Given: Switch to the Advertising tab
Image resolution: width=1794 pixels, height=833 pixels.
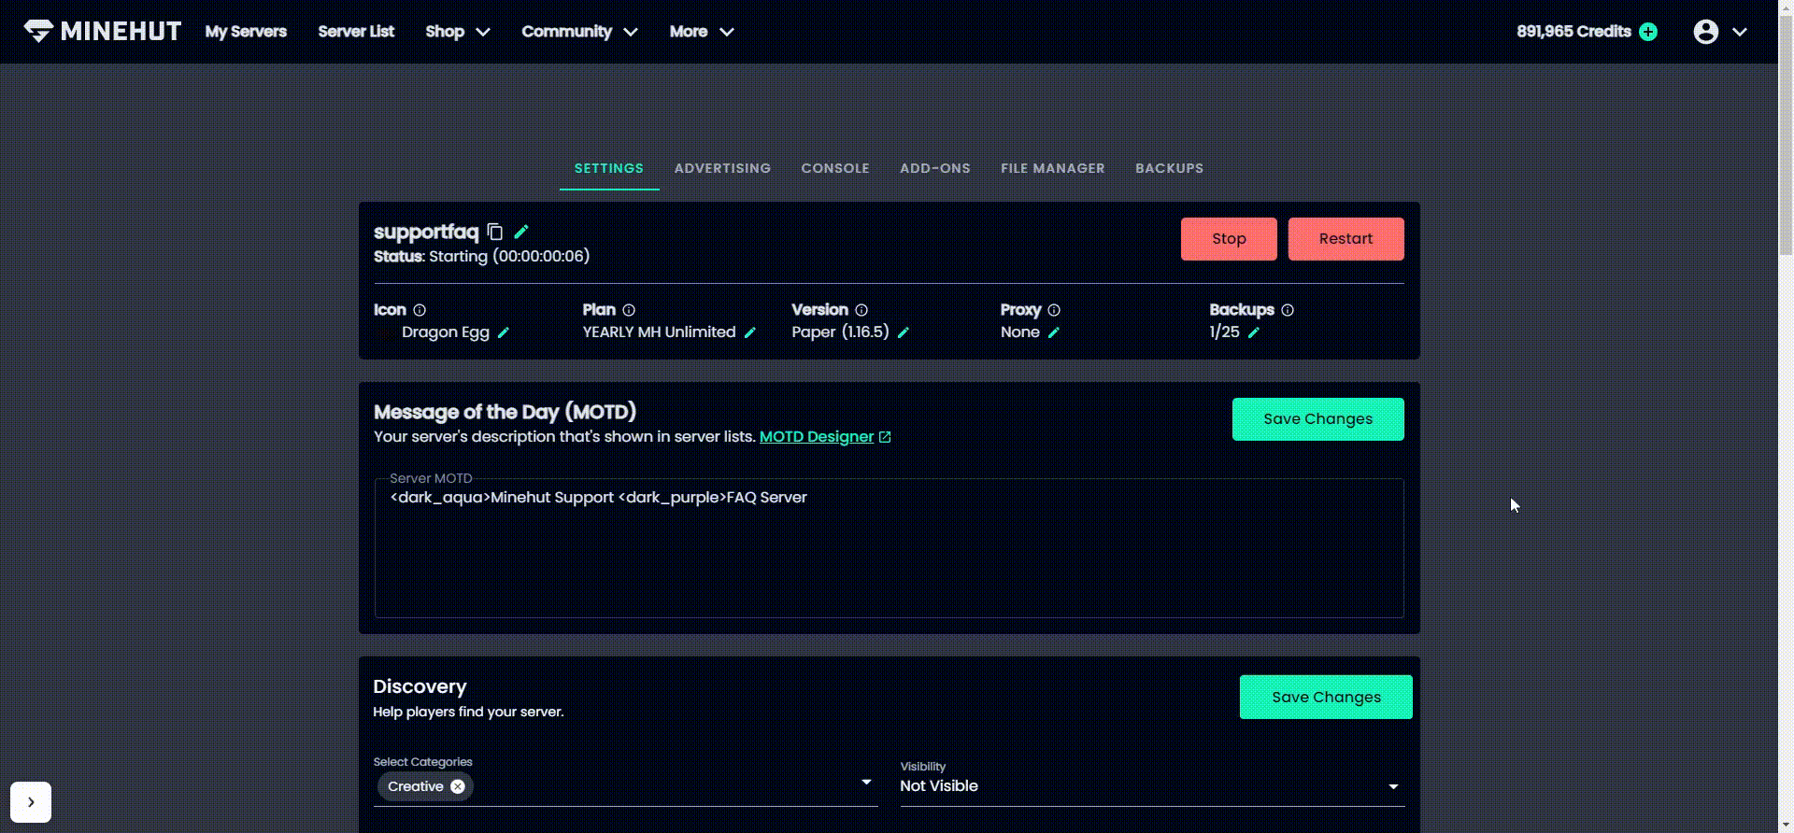Looking at the screenshot, I should tap(722, 168).
